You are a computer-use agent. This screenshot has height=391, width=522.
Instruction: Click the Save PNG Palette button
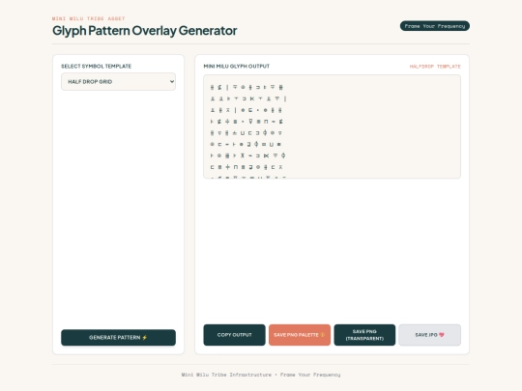(300, 335)
